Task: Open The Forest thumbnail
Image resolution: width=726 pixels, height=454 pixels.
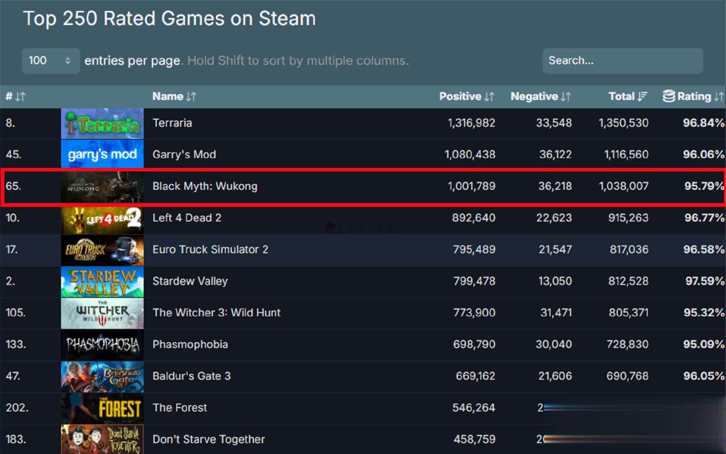Action: pos(102,408)
